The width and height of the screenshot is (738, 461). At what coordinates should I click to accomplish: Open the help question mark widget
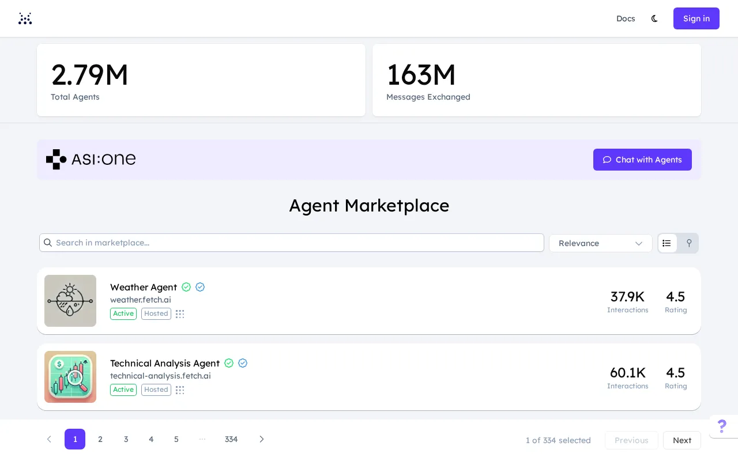click(722, 426)
